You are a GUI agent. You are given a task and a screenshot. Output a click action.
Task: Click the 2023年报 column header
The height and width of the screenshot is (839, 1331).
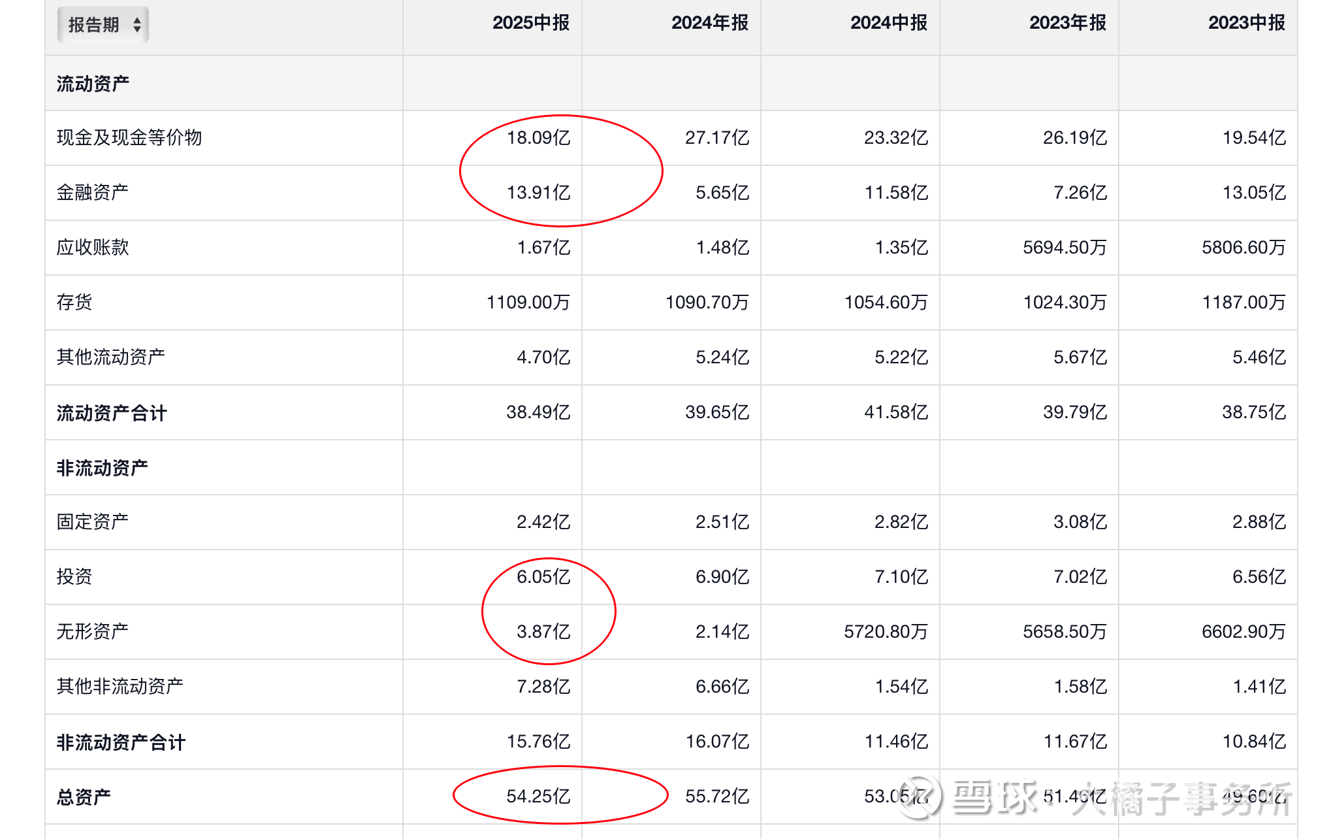click(x=1067, y=23)
